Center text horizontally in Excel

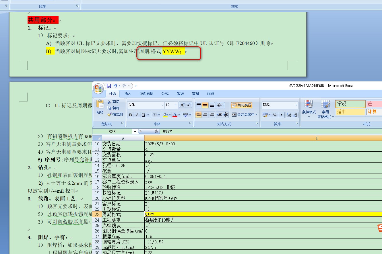pyautogui.click(x=205, y=115)
